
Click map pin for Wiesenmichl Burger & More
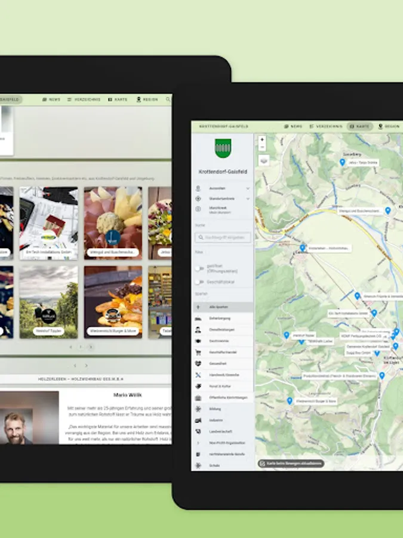pos(290,401)
